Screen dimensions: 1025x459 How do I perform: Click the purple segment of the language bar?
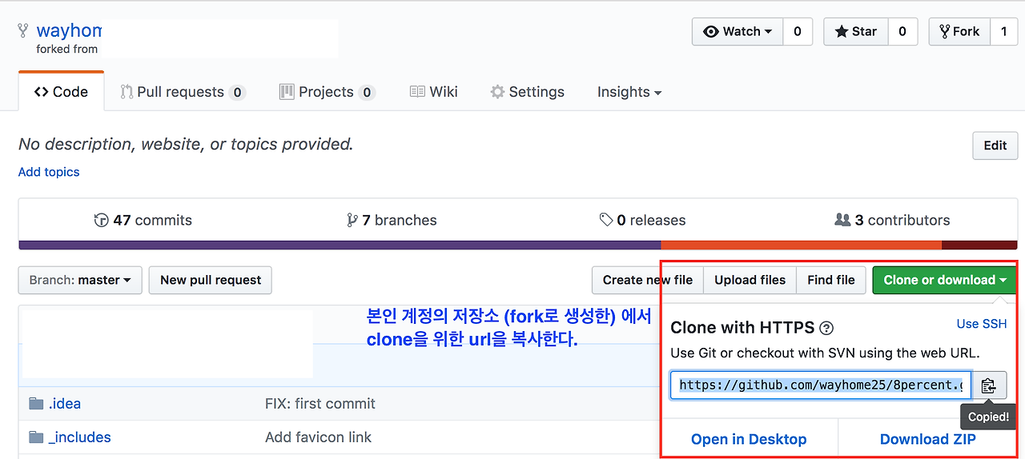click(340, 245)
